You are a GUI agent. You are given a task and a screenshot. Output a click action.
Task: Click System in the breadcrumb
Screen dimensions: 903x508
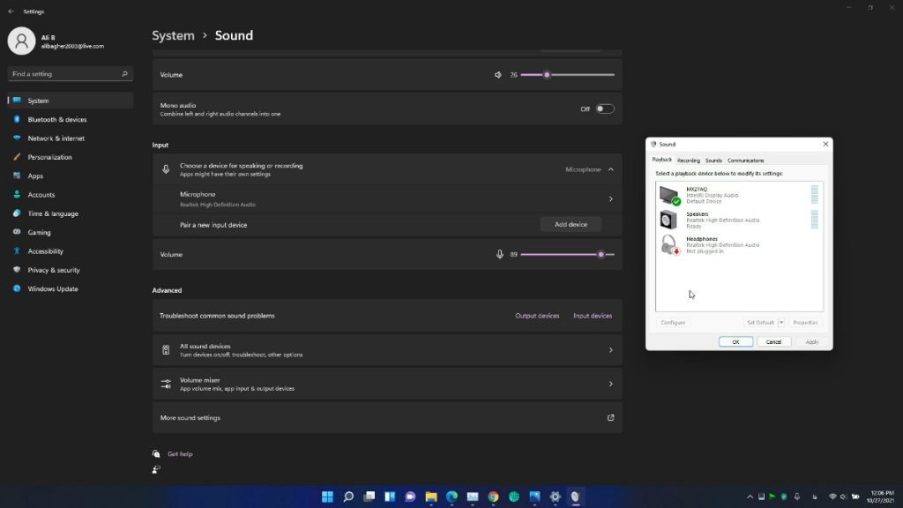click(174, 35)
